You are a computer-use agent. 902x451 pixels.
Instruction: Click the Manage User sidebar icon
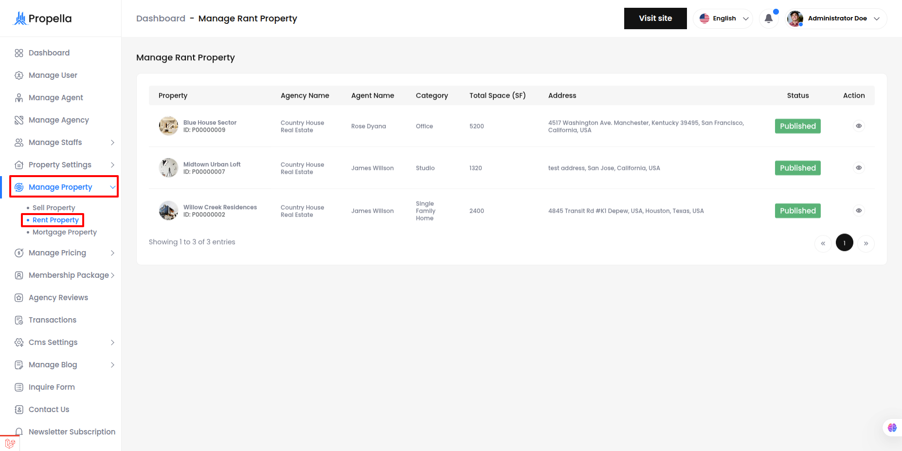point(19,75)
